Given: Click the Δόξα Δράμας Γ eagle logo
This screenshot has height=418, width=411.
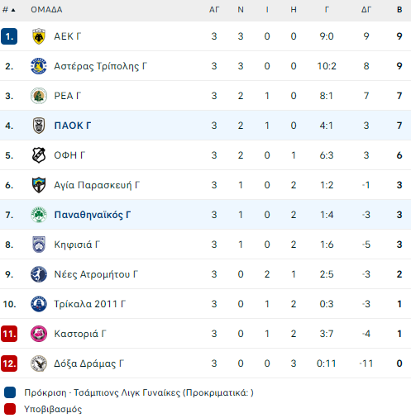Looking at the screenshot, I should pyautogui.click(x=39, y=363).
